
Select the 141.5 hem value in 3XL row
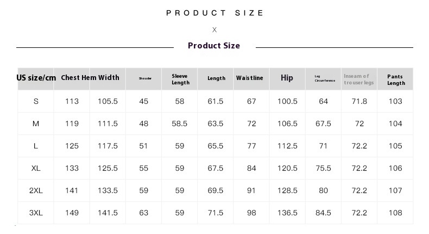click(x=108, y=213)
